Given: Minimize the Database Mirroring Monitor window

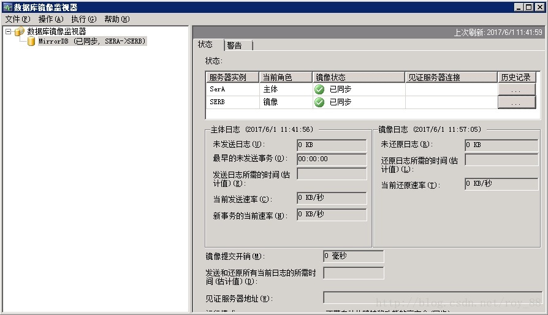Looking at the screenshot, I should click(x=519, y=7).
